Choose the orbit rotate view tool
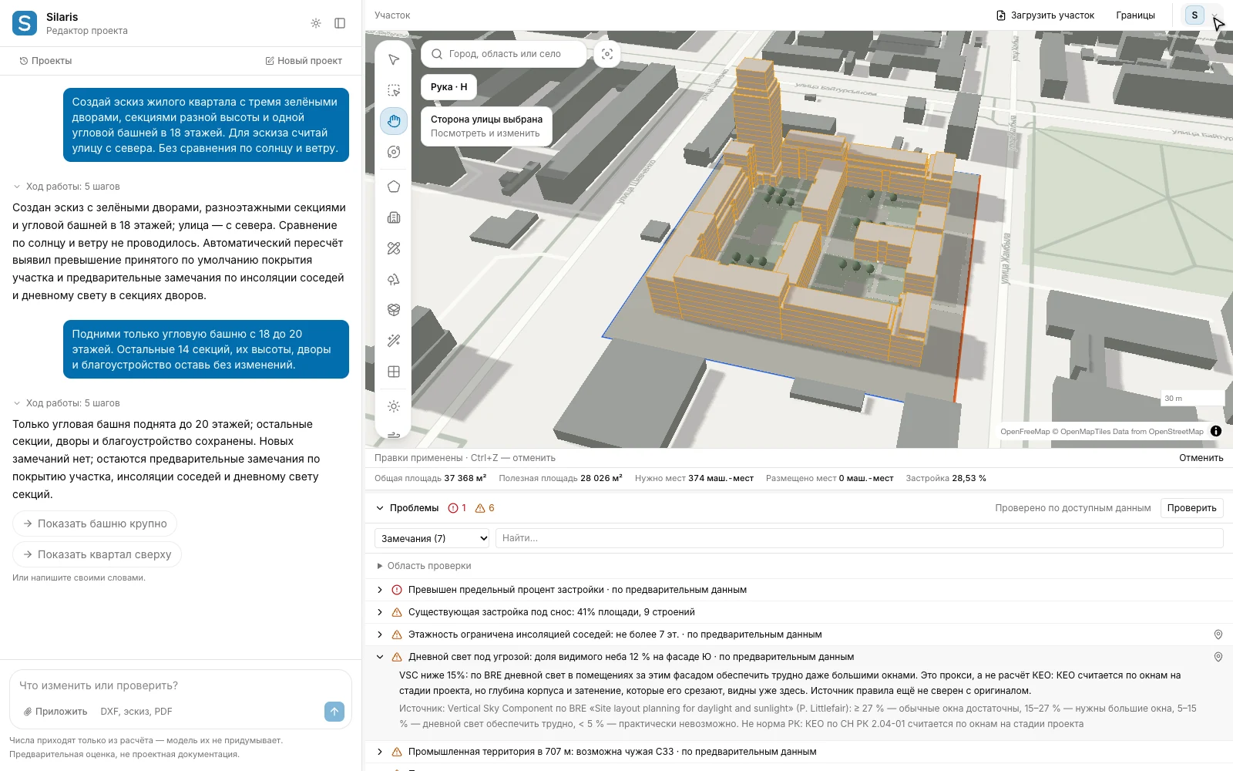This screenshot has height=771, width=1233. click(x=394, y=152)
